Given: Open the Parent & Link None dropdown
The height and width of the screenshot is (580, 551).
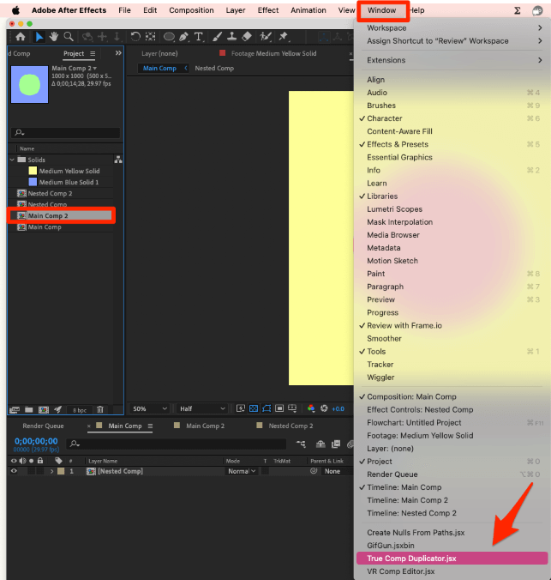Looking at the screenshot, I should pos(337,471).
